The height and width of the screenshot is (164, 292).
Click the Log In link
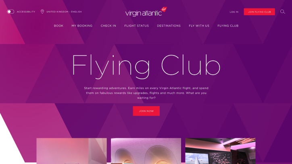[234, 12]
